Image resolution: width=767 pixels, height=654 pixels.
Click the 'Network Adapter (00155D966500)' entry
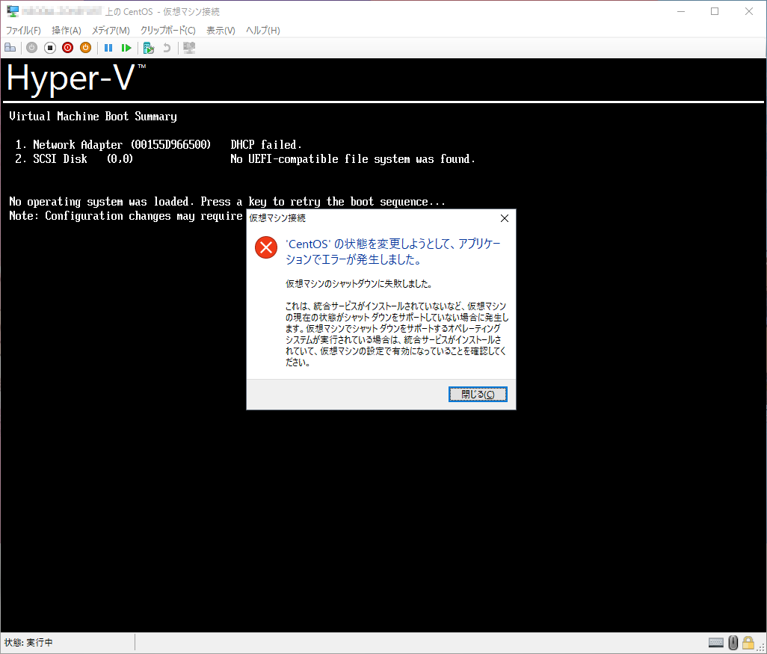pos(122,145)
